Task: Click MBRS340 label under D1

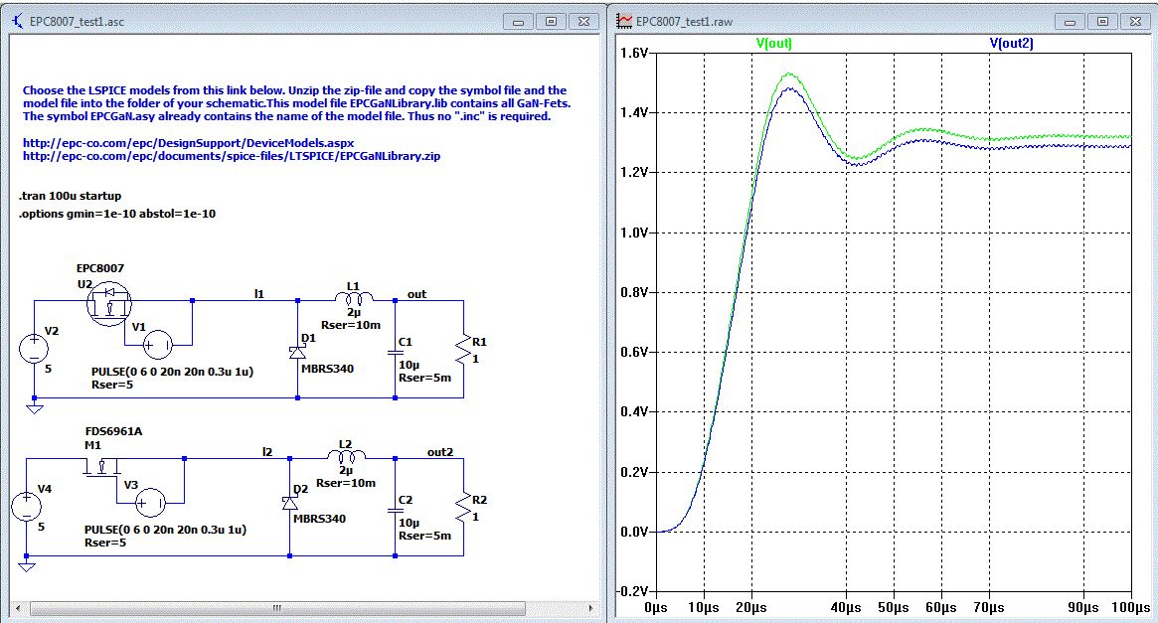Action: point(327,369)
